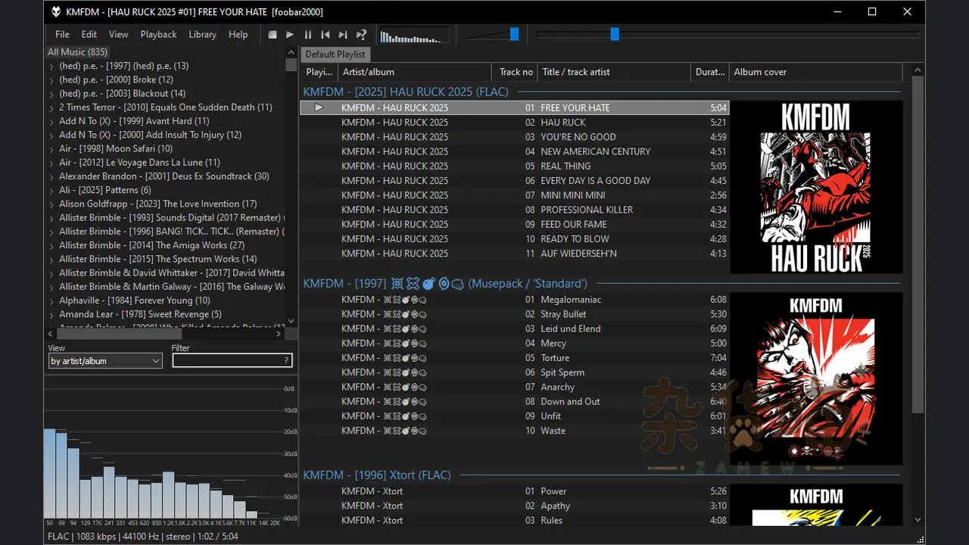This screenshot has width=969, height=545.
Task: Click the Play button in toolbar
Action: click(x=290, y=34)
